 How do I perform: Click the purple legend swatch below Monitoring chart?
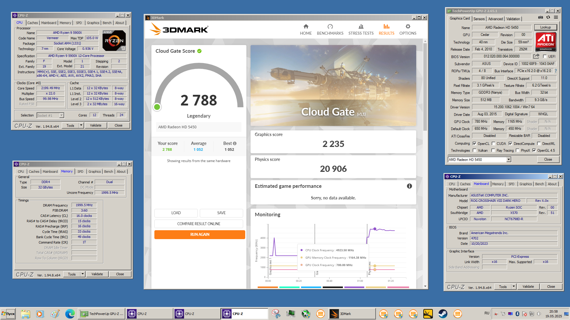[354, 287]
